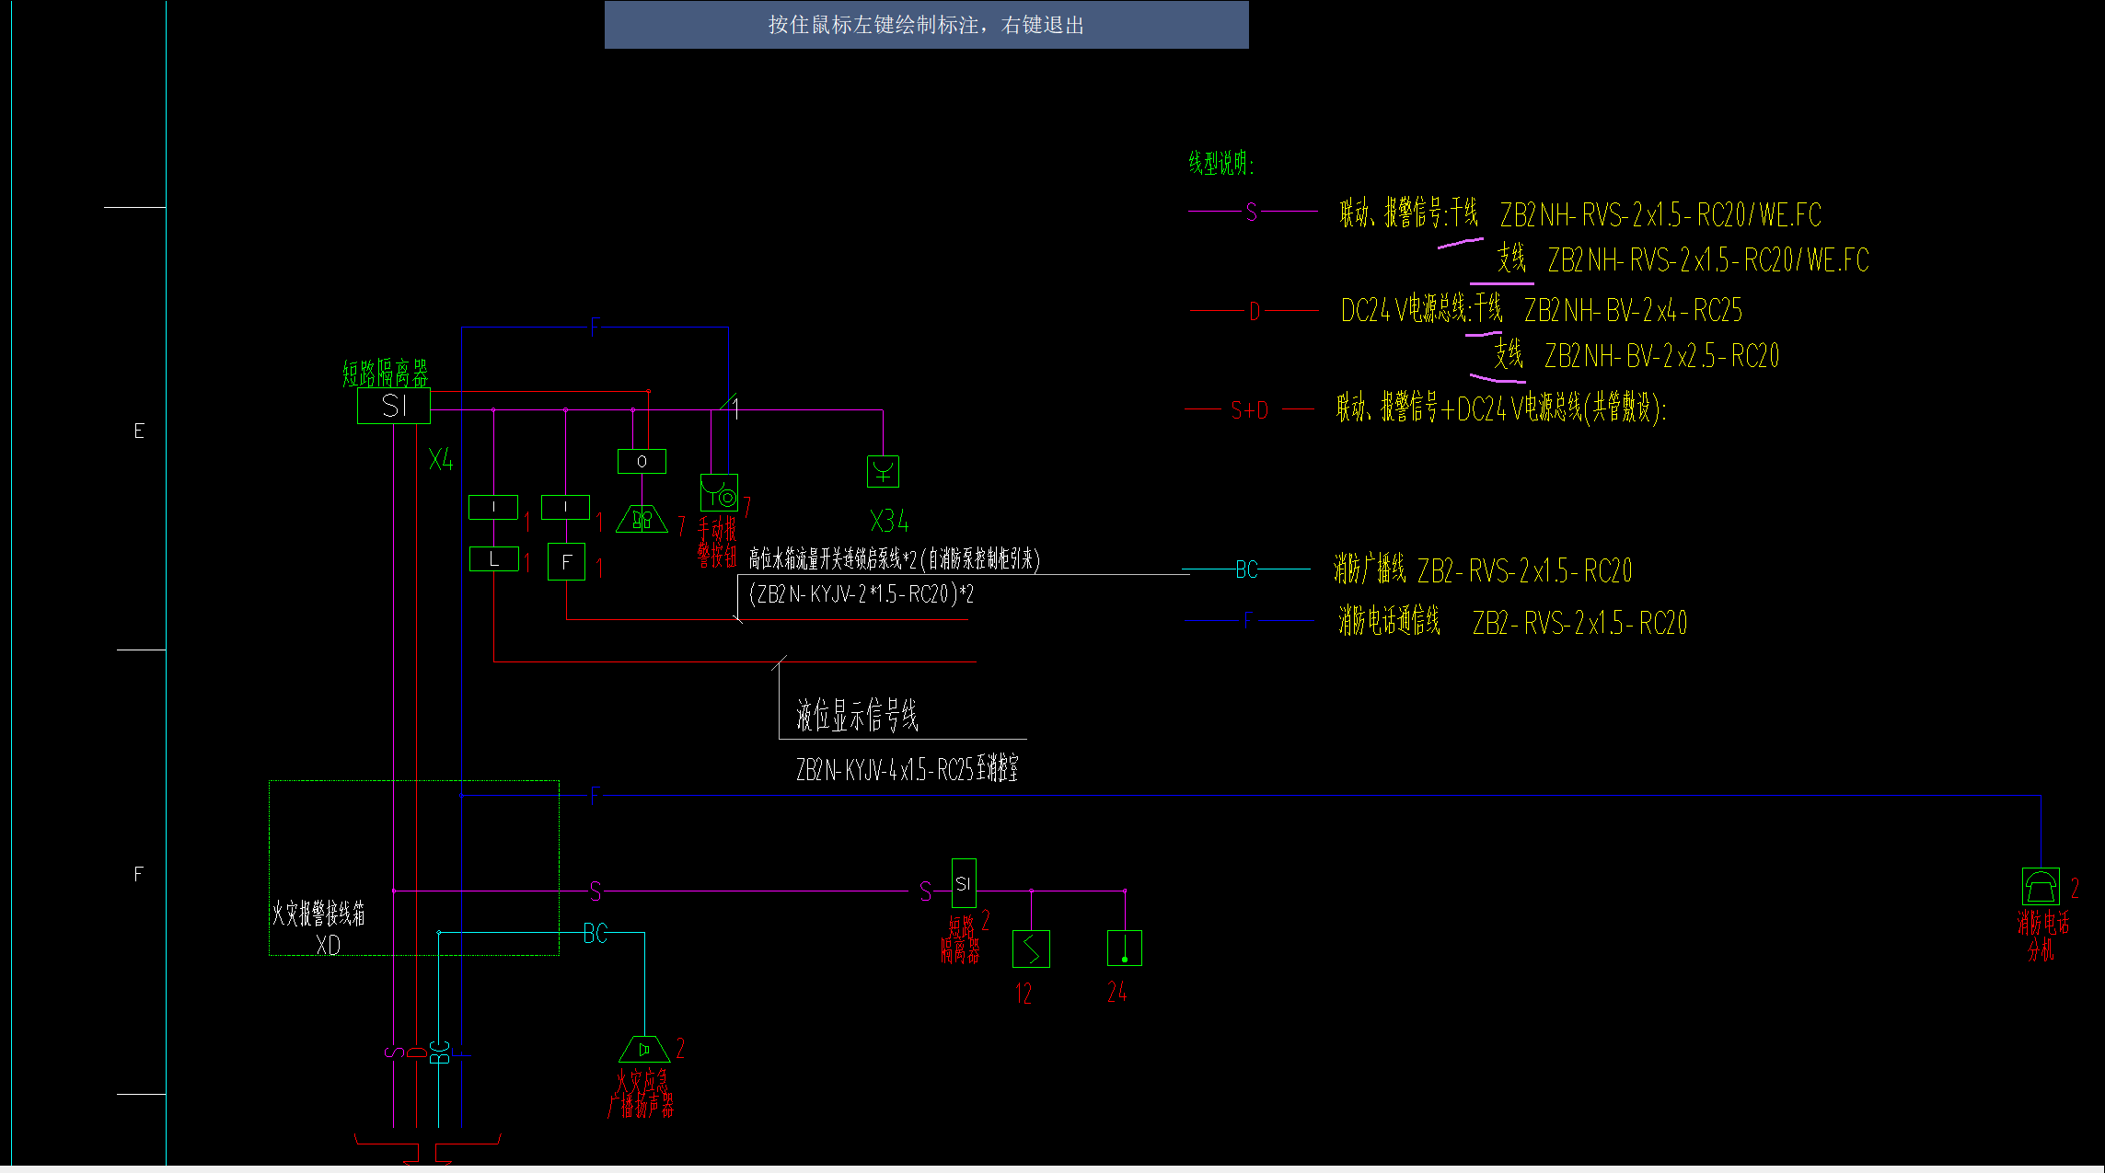2105x1173 pixels.
Task: Select the smoke detector symbol above 12
Action: (1031, 949)
